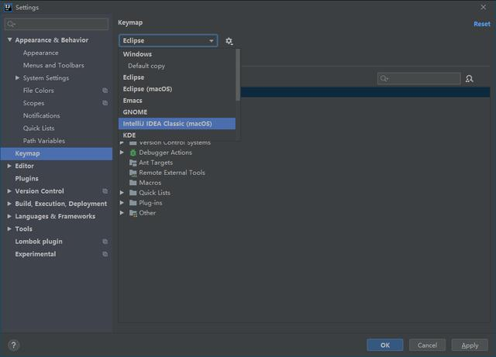496x357 pixels.
Task: Expand the Tools settings section
Action: (9, 228)
